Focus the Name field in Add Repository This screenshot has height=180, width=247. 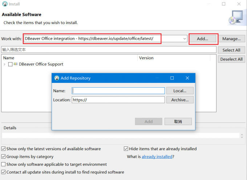pos(118,91)
